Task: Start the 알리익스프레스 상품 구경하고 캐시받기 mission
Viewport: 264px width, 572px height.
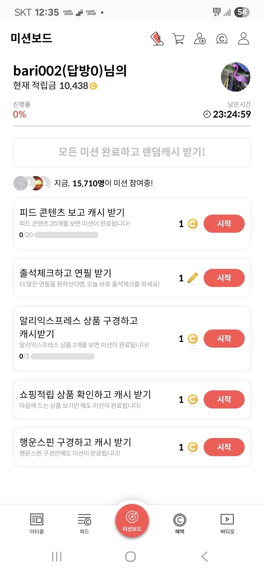Action: click(x=224, y=338)
